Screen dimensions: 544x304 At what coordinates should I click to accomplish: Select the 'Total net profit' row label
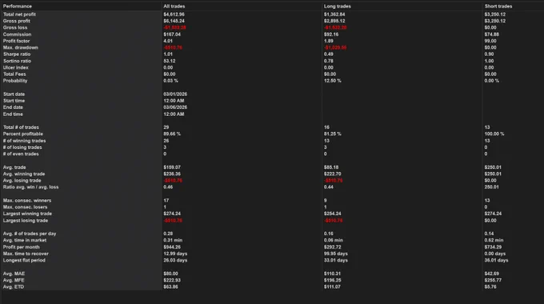point(19,14)
